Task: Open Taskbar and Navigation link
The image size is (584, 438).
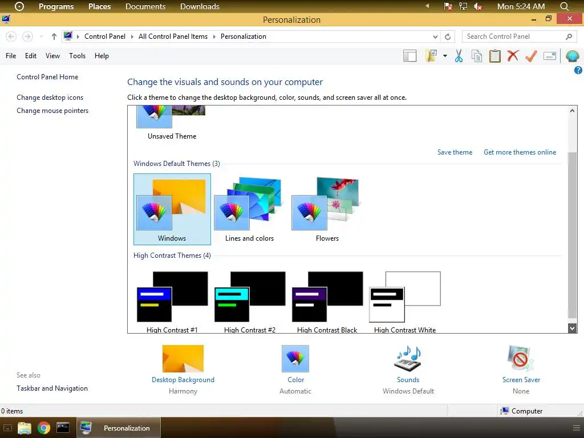Action: click(52, 388)
